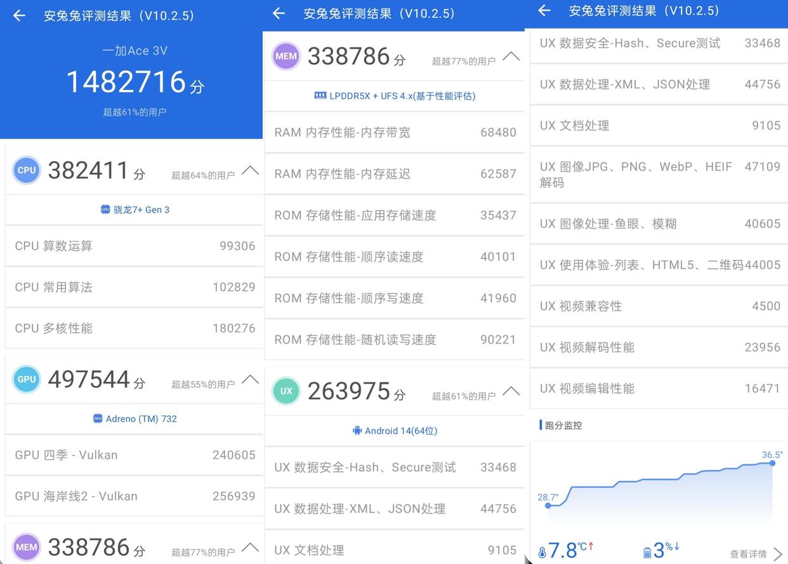Screen dimensions: 788x564
Task: Select the ROM 存储性能-随机读写速度 row
Action: (395, 339)
